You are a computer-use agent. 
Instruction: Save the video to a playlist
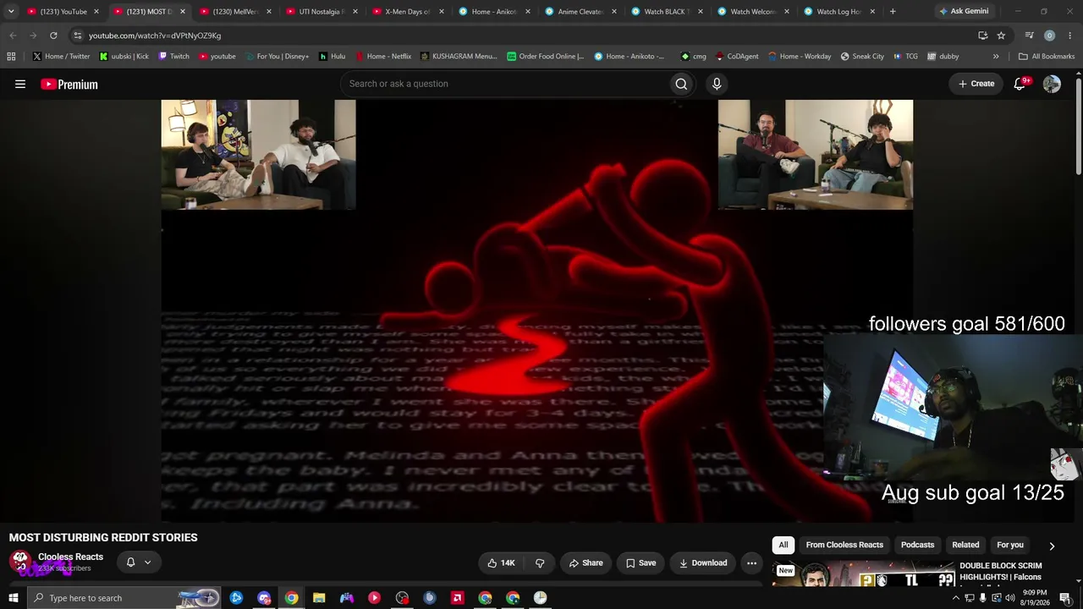pyautogui.click(x=640, y=562)
